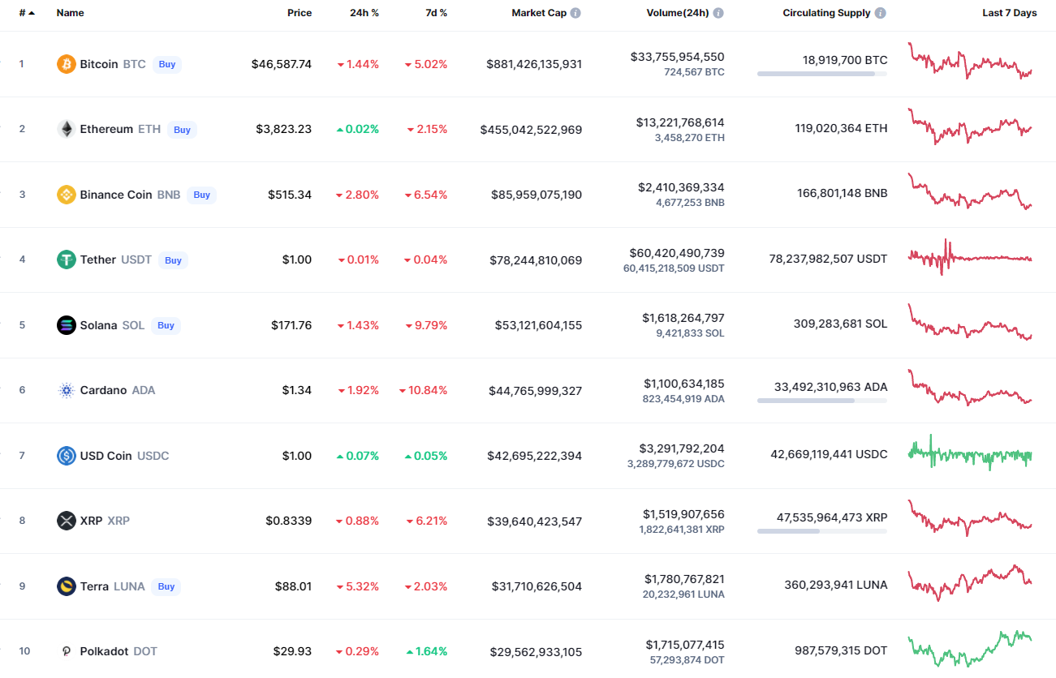The width and height of the screenshot is (1056, 678).
Task: Click the Circulating Supply info icon
Action: coord(881,13)
